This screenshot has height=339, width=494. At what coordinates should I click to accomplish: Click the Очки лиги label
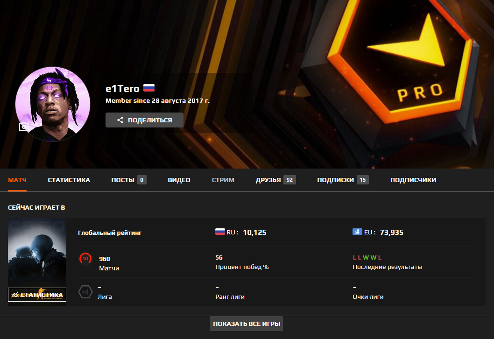click(368, 297)
